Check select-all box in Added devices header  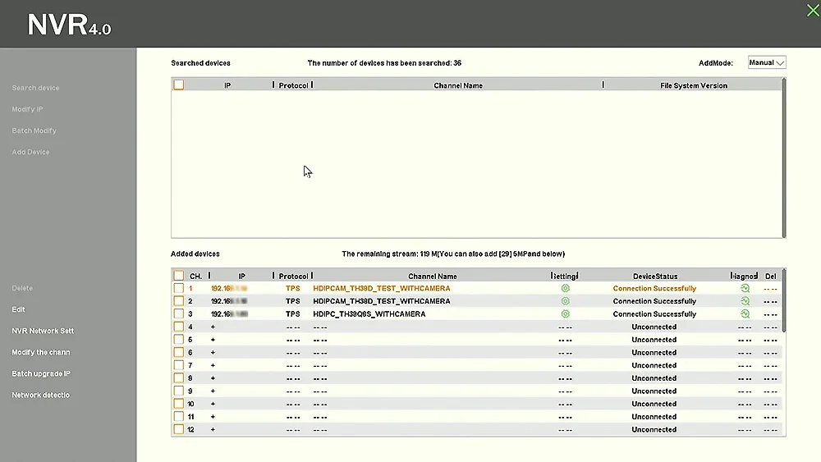[178, 275]
